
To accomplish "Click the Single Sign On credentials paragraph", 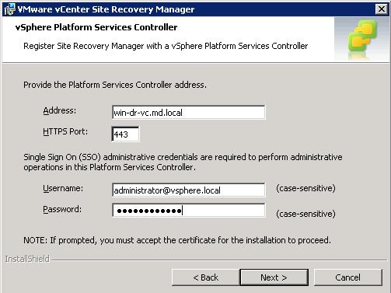I will (183, 162).
